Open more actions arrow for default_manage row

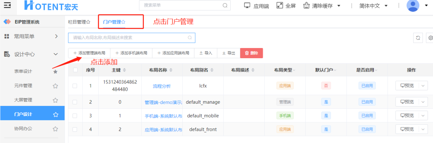(x=423, y=102)
